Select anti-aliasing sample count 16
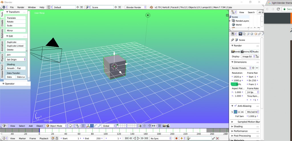 coord(242,112)
